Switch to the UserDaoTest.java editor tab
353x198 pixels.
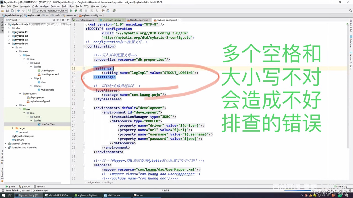112,20
